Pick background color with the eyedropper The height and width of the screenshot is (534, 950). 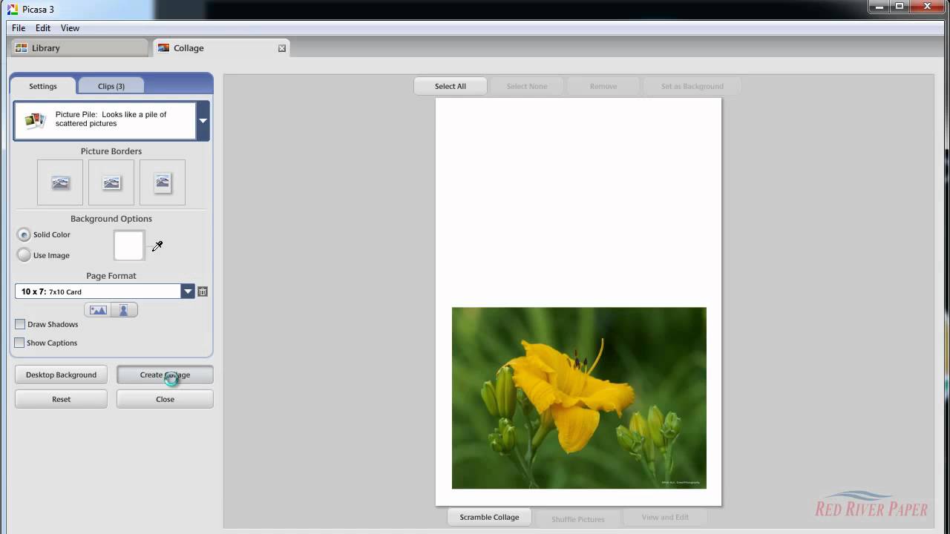point(157,246)
